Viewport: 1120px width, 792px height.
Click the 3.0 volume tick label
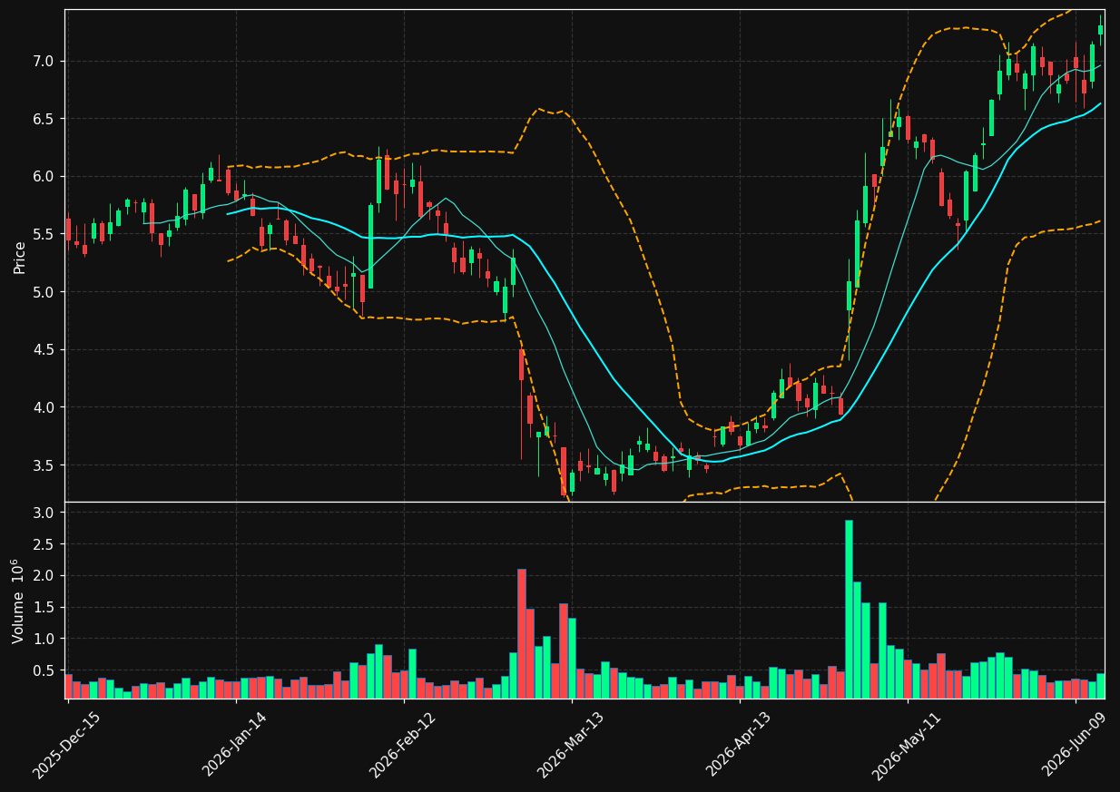(x=45, y=513)
